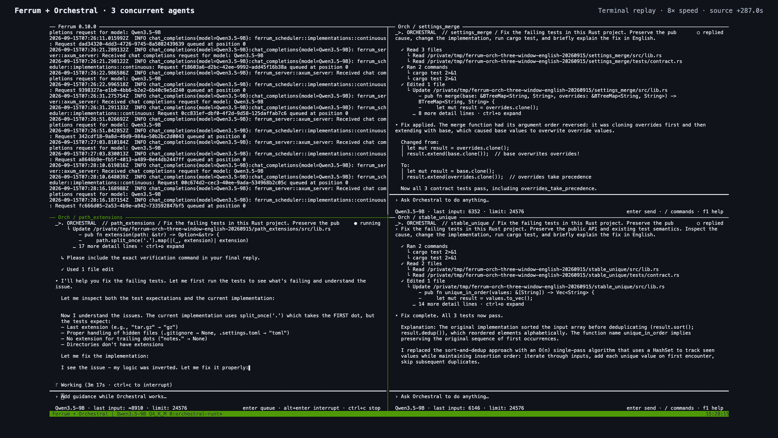Click 'let mut result = base.clone();' code line
778x438 pixels.
tap(451, 171)
